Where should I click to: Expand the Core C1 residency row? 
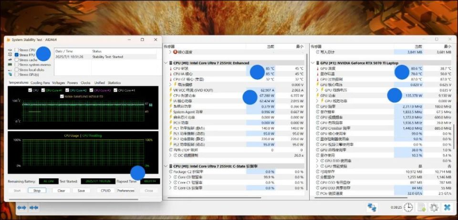pos(171,182)
